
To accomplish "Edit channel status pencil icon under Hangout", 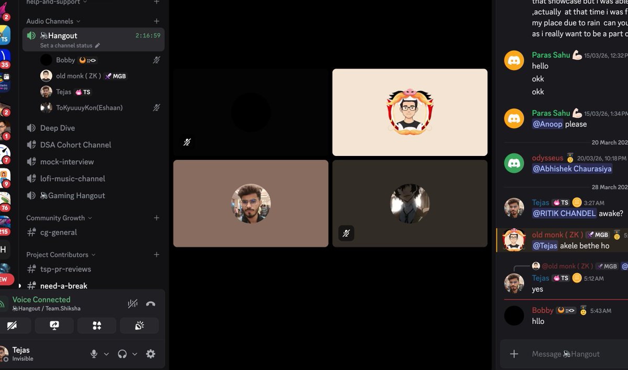I will tap(97, 46).
